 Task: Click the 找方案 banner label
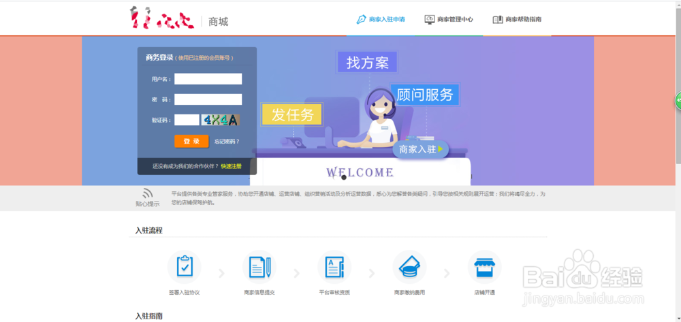click(368, 63)
